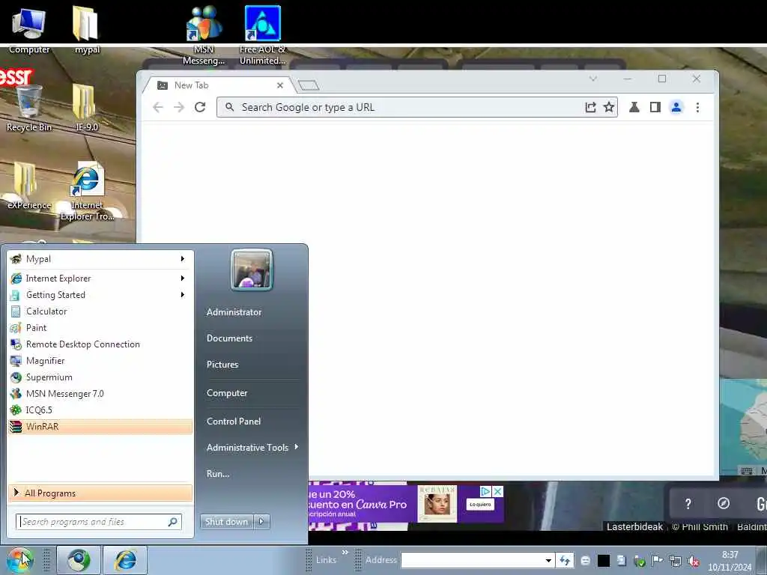Open Internet Explorer taskbar button
This screenshot has width=767, height=575.
coord(125,560)
